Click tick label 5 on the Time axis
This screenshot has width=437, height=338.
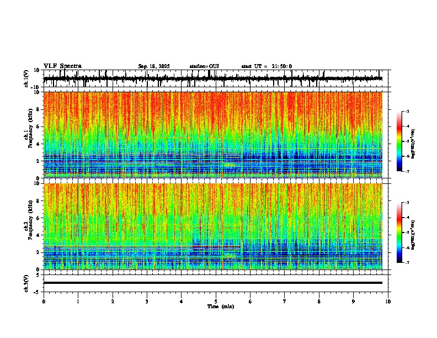coord(216,302)
